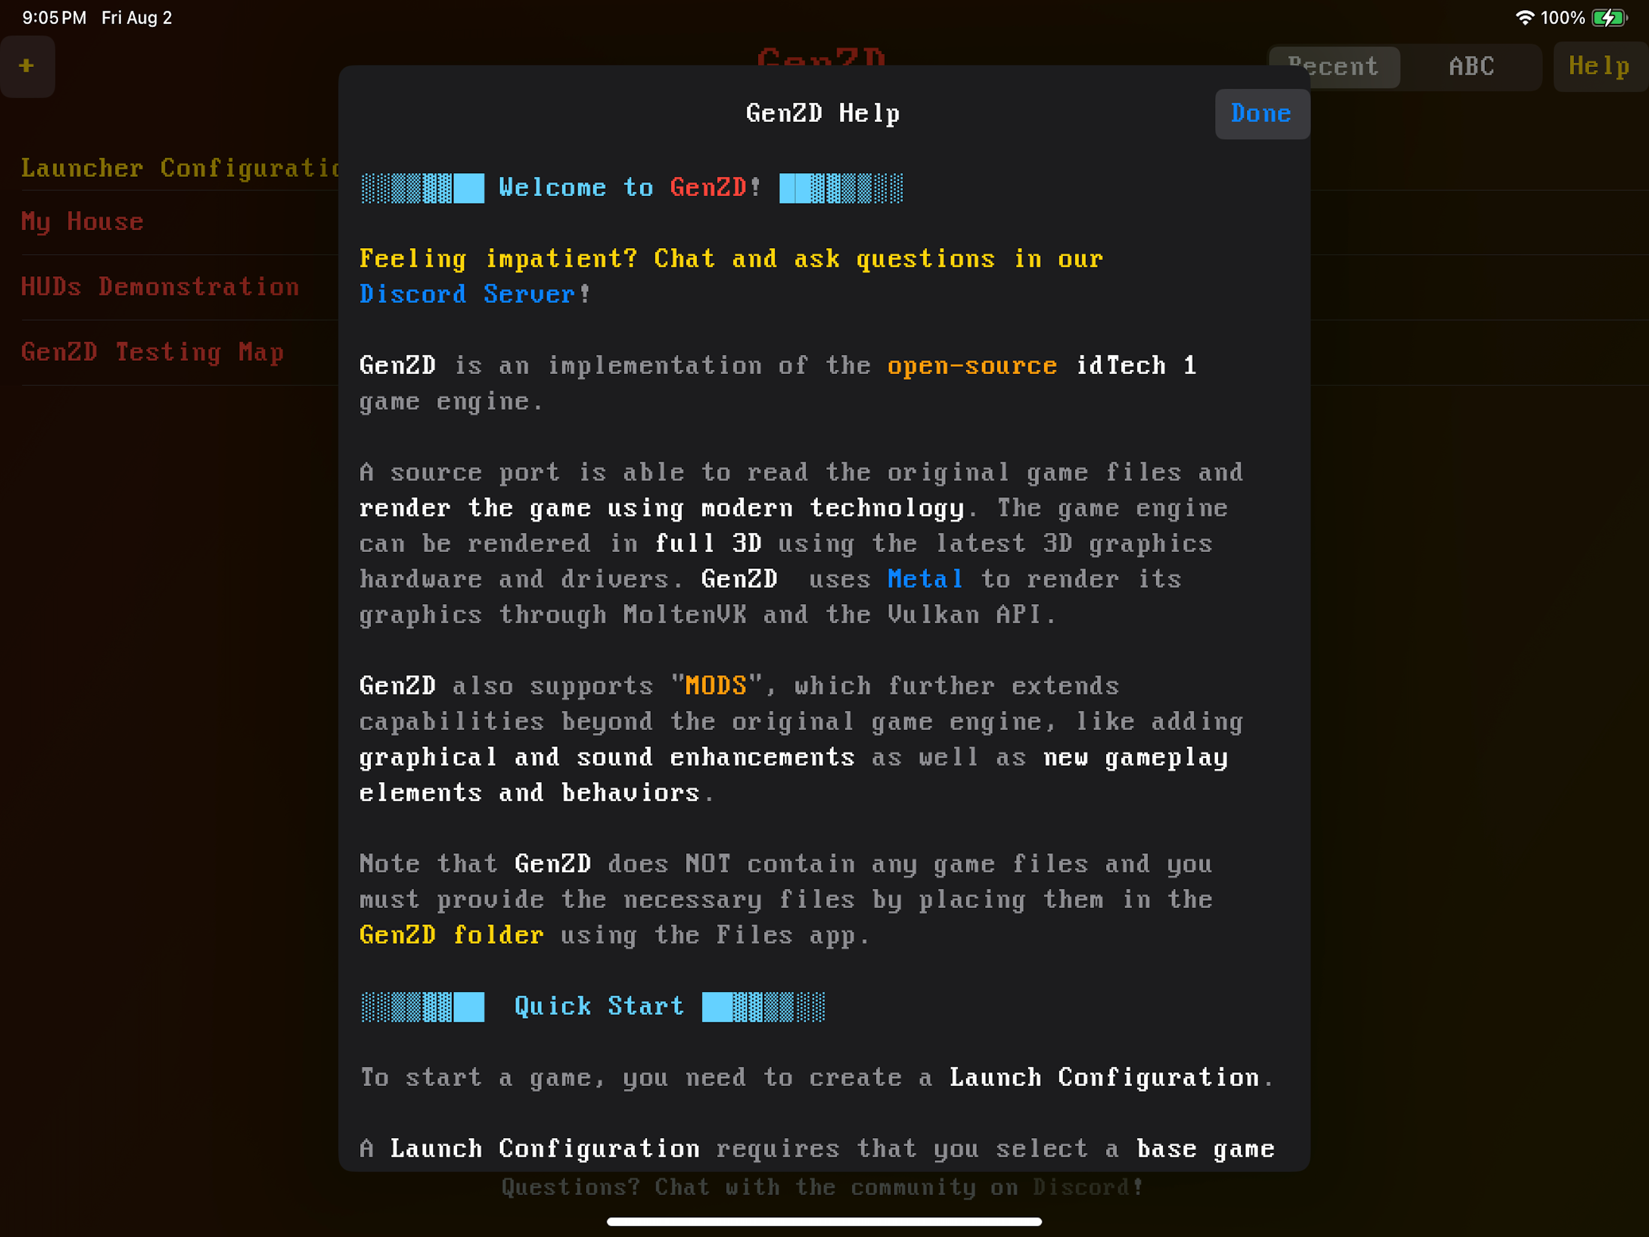The height and width of the screenshot is (1237, 1649).
Task: Open the GenZD folder link
Action: tap(451, 935)
